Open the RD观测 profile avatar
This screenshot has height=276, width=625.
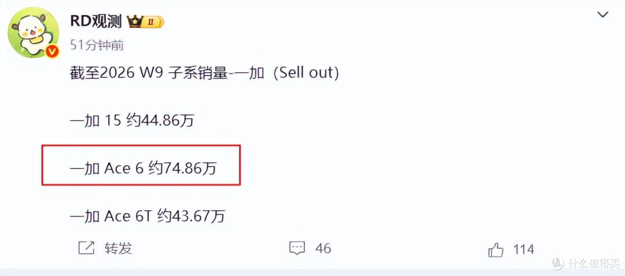coord(34,32)
